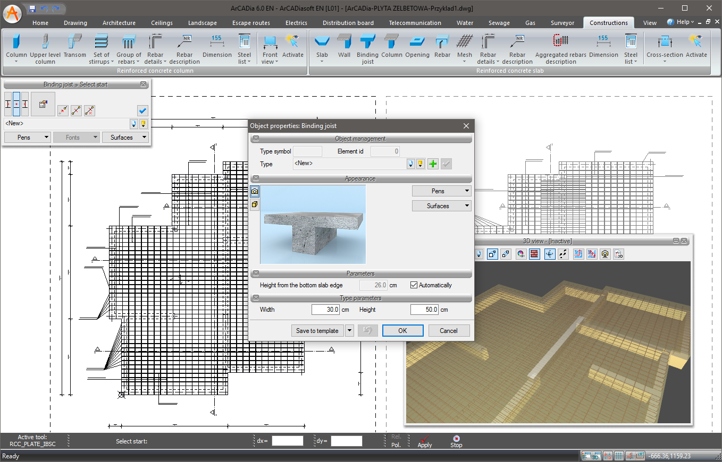This screenshot has width=722, height=462.
Task: Open the Pens dropdown in properties dialog
Action: [441, 191]
